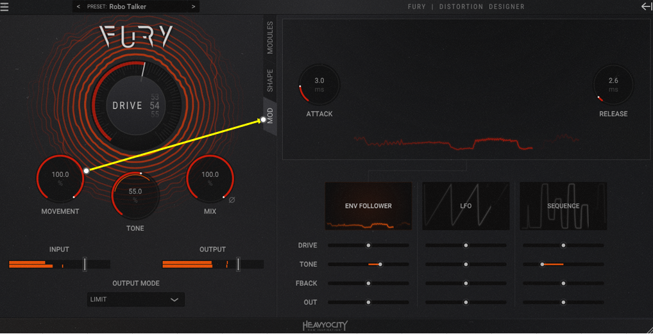Toggle the phase invert icon near Mix
Image resolution: width=653 pixels, height=334 pixels.
232,200
